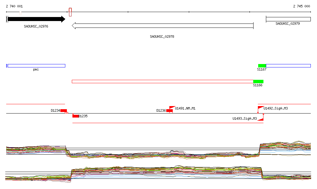This screenshot has height=189, width=317.
Task: Select the long red-outlined transcript box
Action: [x=163, y=81]
